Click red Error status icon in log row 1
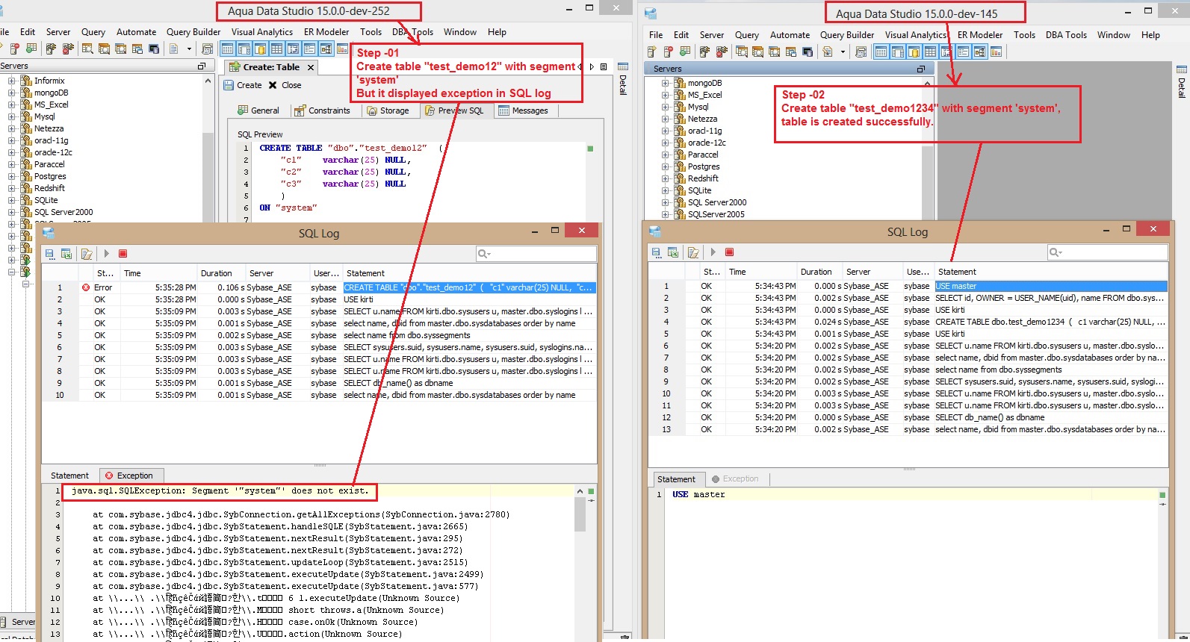Screen dimensions: 1190x642 pyautogui.click(x=86, y=287)
